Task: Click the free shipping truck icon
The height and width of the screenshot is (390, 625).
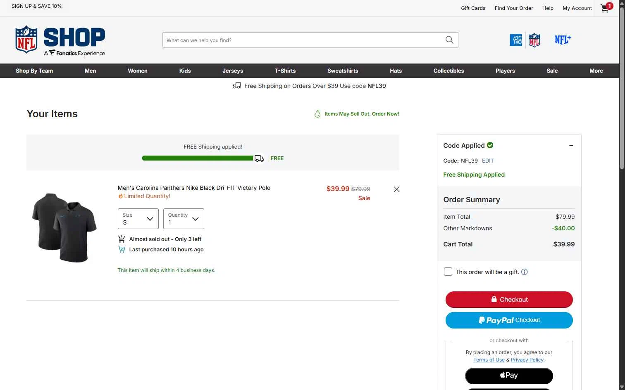Action: click(237, 86)
